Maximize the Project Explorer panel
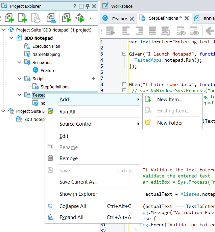This screenshot has height=232, width=215. 81,6
